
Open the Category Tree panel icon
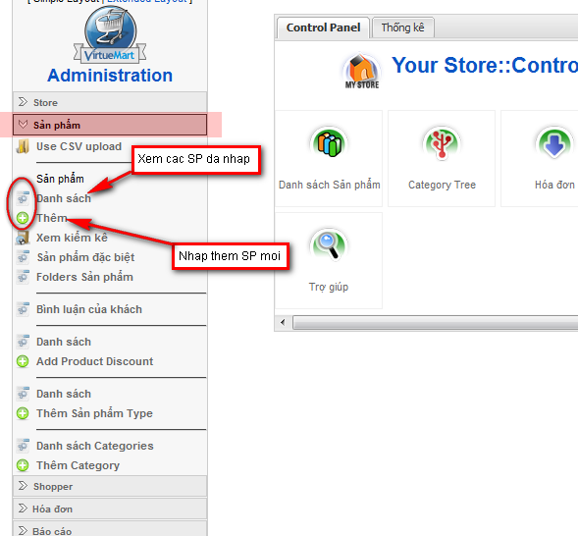(442, 143)
